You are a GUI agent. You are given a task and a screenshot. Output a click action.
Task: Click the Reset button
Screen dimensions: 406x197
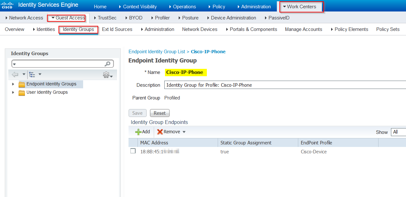160,113
